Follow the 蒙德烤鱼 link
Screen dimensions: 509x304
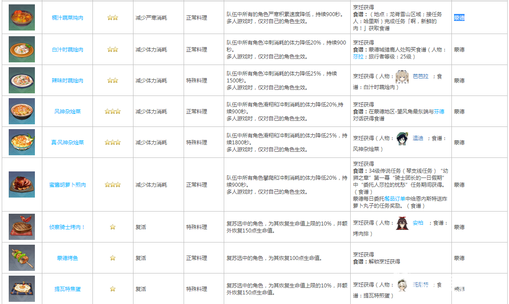[x=68, y=258]
